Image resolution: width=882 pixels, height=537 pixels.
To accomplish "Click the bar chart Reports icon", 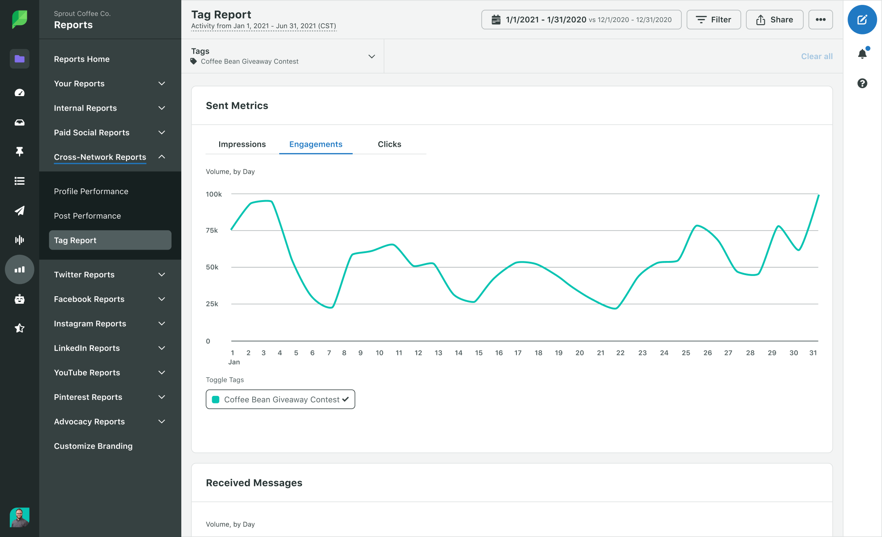I will pyautogui.click(x=19, y=269).
